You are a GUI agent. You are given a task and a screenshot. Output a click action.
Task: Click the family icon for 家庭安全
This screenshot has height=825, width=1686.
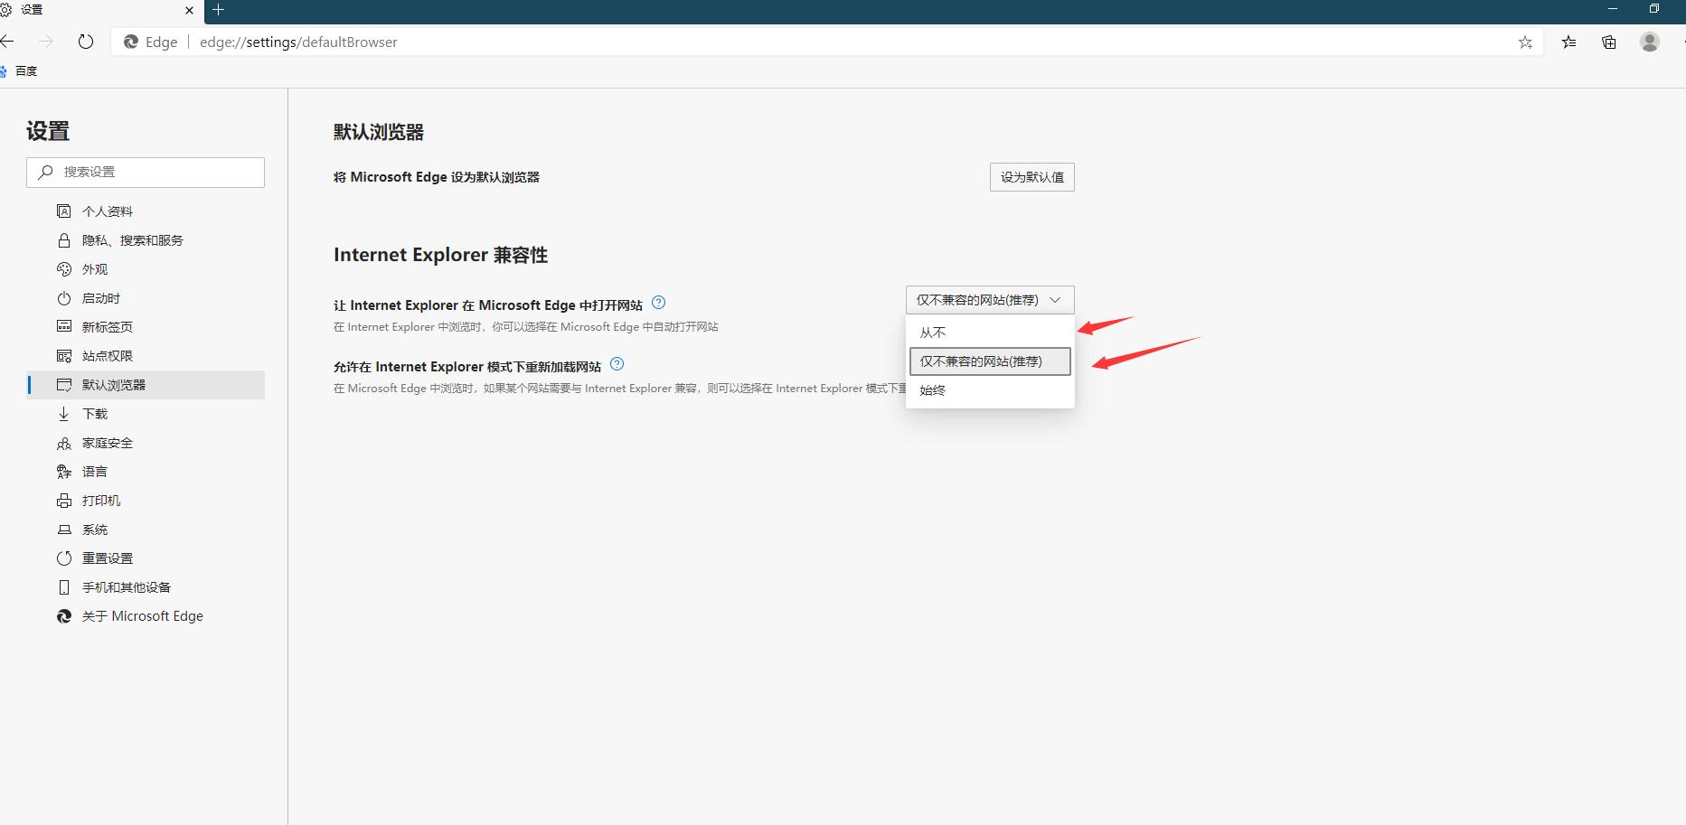[x=64, y=443]
